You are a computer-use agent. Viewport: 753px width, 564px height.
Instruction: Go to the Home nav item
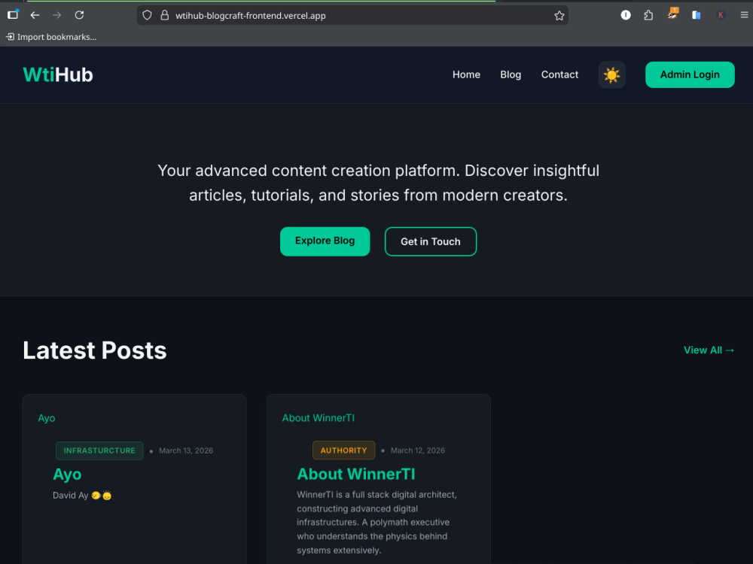[x=466, y=74]
